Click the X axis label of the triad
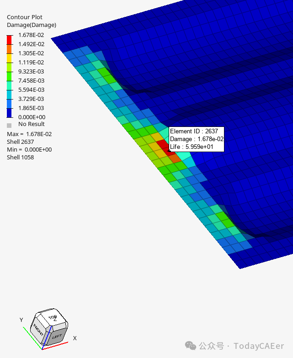This screenshot has height=358, width=293. tap(75, 338)
